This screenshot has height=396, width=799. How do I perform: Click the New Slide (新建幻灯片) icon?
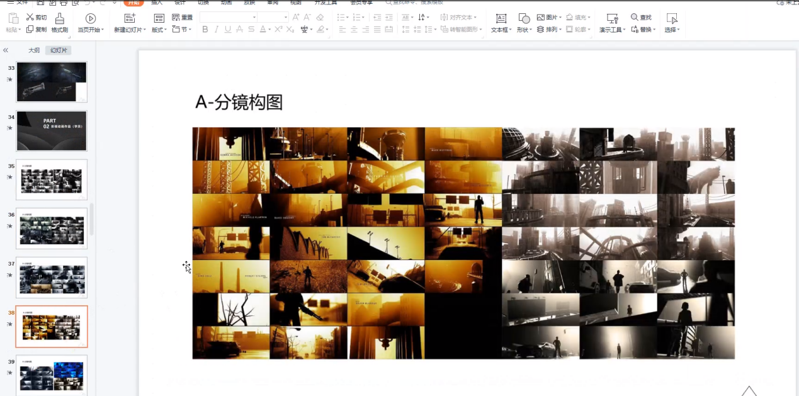(x=130, y=18)
